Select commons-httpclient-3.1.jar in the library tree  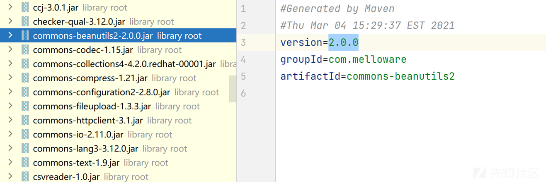pos(87,121)
